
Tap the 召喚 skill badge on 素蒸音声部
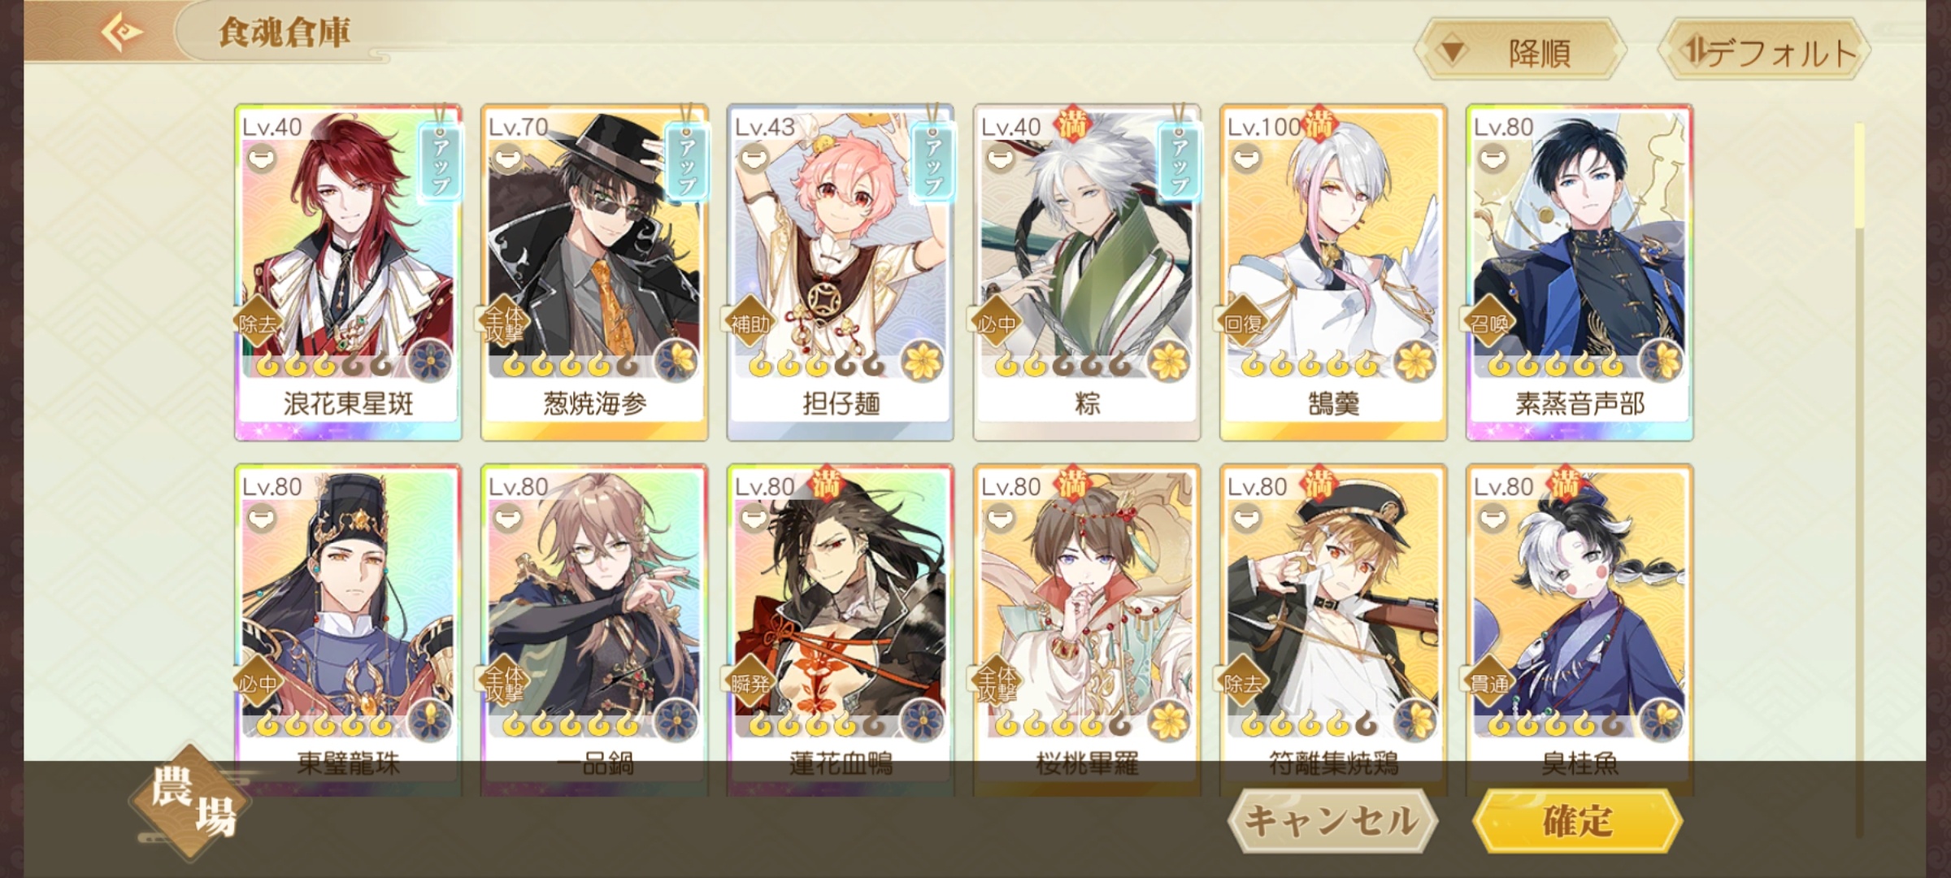tap(1489, 324)
